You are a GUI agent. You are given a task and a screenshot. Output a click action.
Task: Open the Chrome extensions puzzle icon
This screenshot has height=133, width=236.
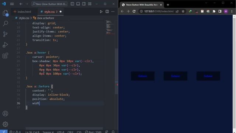[x=214, y=11]
